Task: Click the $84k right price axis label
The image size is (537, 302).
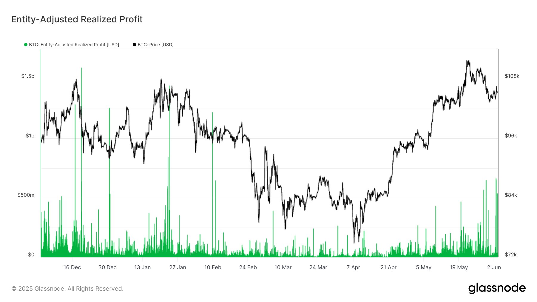Action: (x=511, y=195)
